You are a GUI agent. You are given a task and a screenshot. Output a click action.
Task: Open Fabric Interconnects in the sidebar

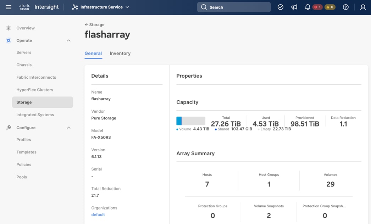pyautogui.click(x=36, y=77)
